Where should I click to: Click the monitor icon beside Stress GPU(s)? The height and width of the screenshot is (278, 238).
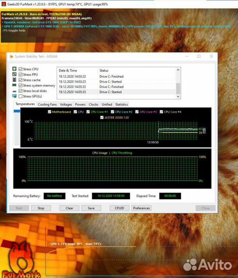14,96
